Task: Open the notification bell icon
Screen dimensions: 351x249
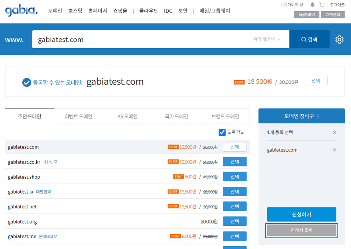Action: click(x=312, y=5)
